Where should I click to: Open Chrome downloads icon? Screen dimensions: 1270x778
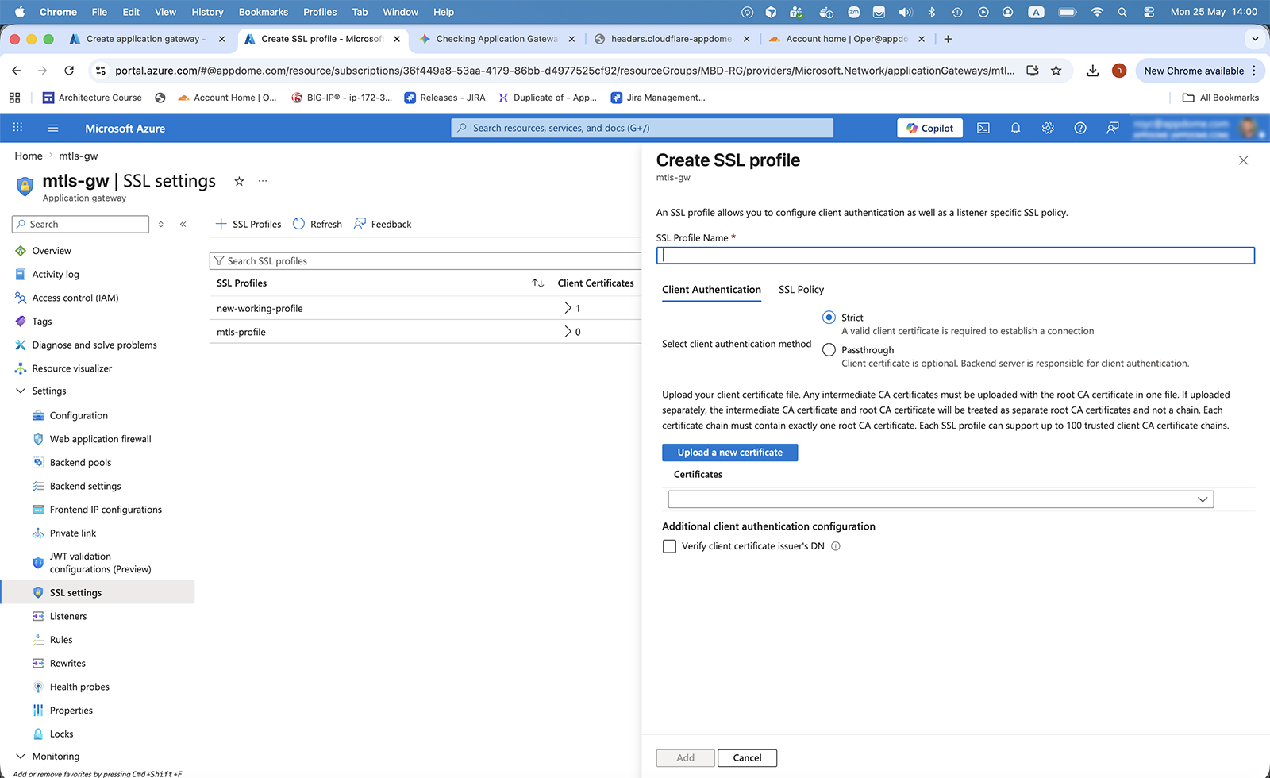point(1092,71)
